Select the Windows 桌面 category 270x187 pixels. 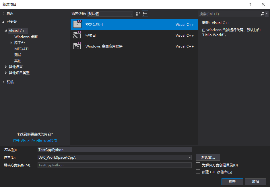coord(26,37)
